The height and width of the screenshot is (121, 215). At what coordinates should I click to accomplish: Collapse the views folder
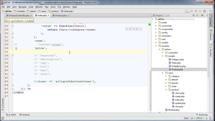point(163,73)
